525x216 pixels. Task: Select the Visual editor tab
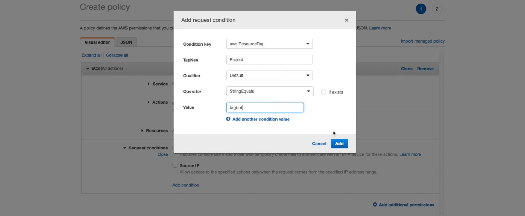coord(97,42)
